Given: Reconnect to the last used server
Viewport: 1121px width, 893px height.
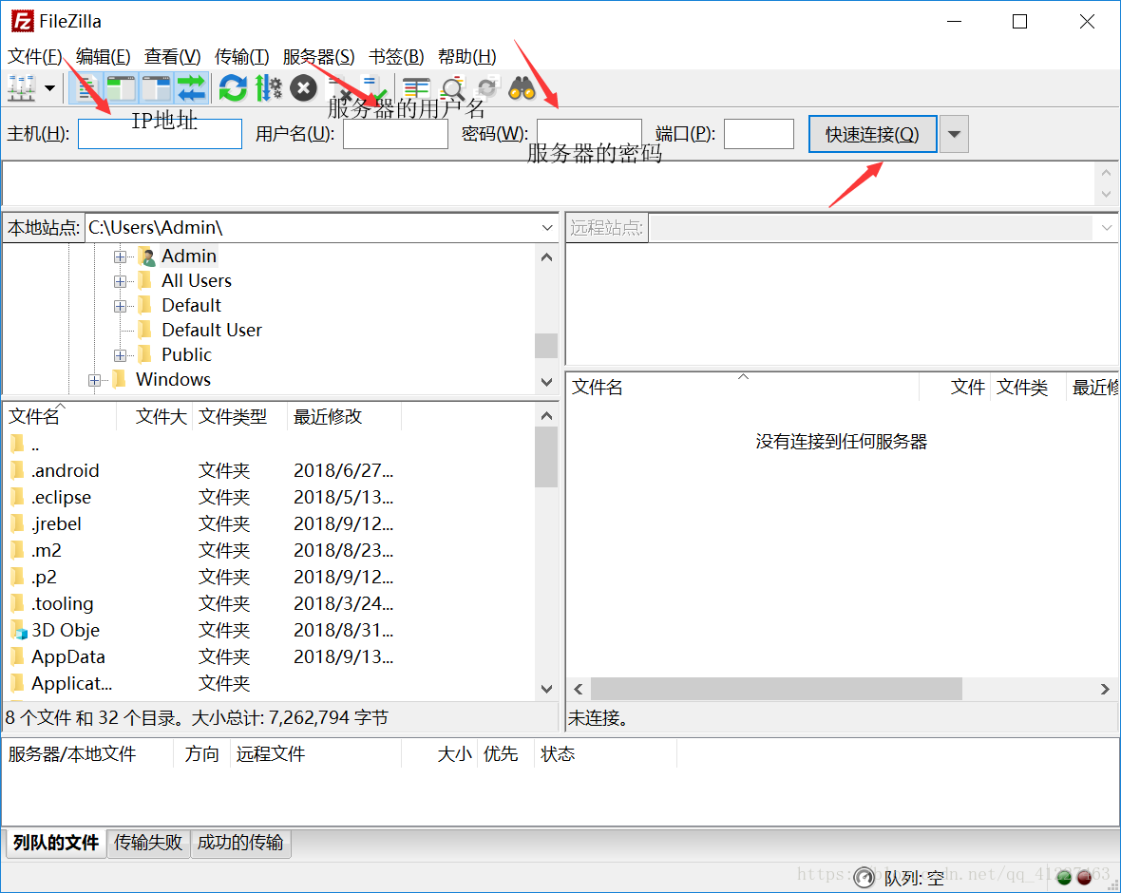Looking at the screenshot, I should [x=373, y=88].
